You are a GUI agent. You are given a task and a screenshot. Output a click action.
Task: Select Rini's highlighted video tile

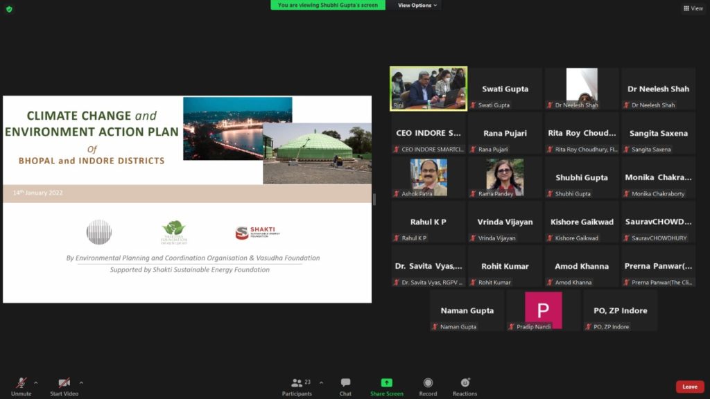(428, 89)
